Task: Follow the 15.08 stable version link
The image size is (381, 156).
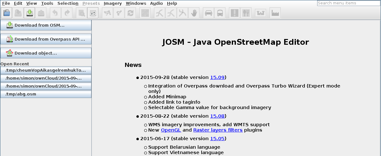Action: (x=217, y=116)
